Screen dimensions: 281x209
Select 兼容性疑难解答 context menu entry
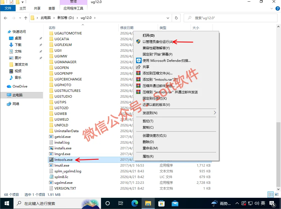point(156,48)
